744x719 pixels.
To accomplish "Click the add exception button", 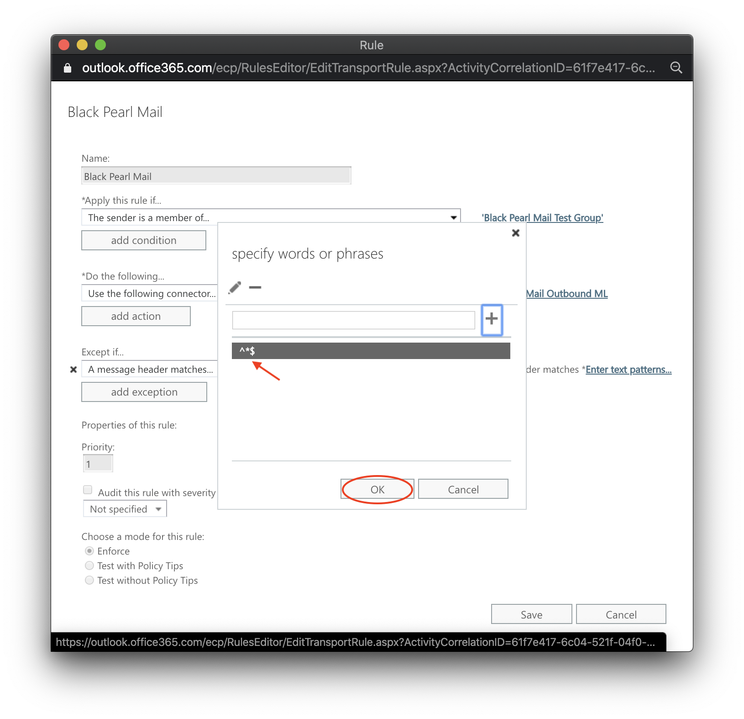I will 144,392.
